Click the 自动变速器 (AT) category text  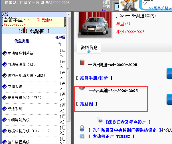22,64
